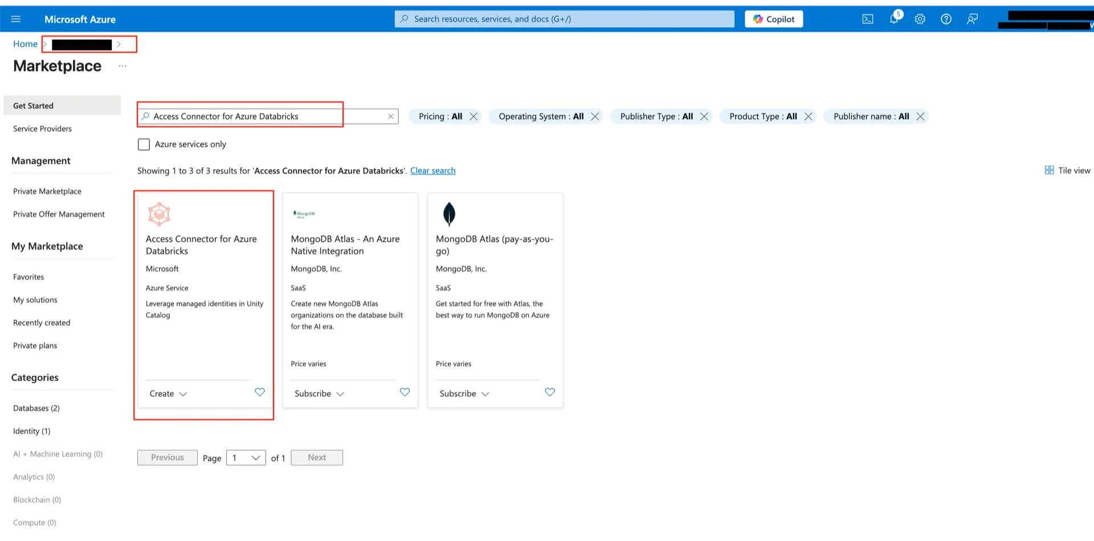This screenshot has height=541, width=1094.
Task: Filter by Databases (2) category
Action: (36, 408)
